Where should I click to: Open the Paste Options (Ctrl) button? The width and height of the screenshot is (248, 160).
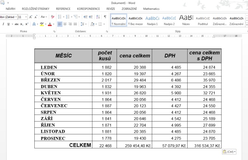pyautogui.click(x=229, y=152)
